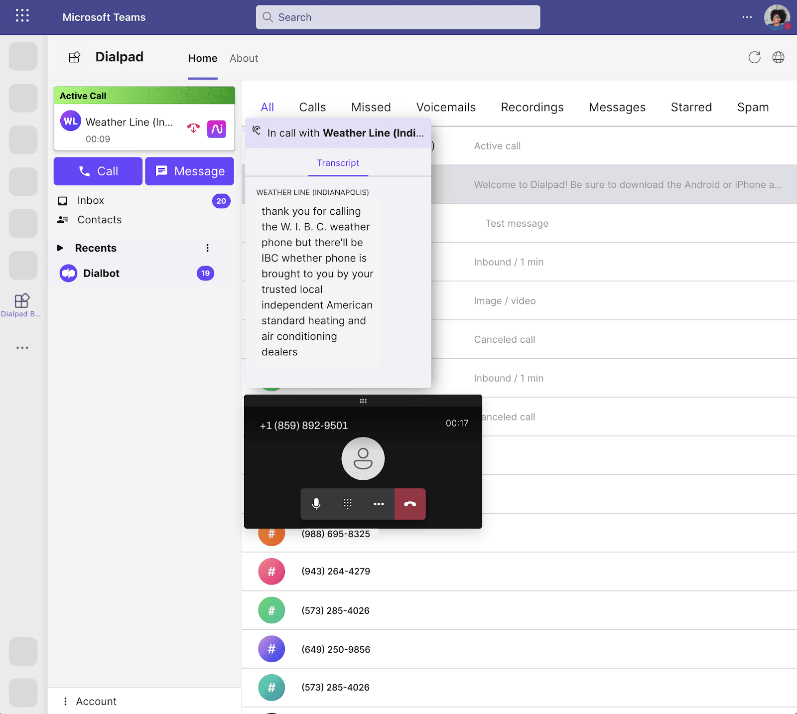Viewport: 797px width, 714px height.
Task: Refresh the Dialpad app
Action: [755, 58]
